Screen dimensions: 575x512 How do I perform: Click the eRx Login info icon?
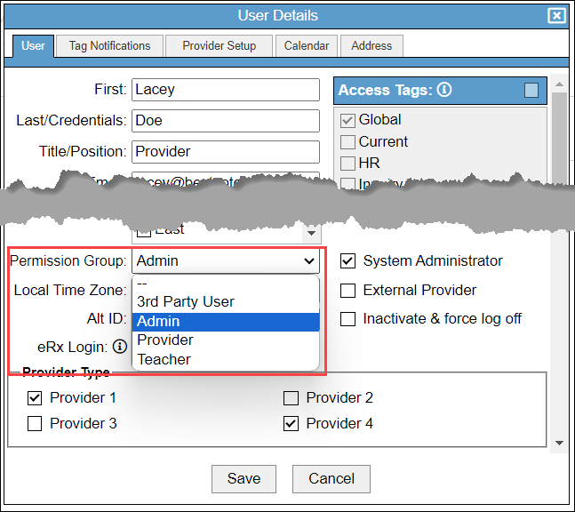click(120, 347)
